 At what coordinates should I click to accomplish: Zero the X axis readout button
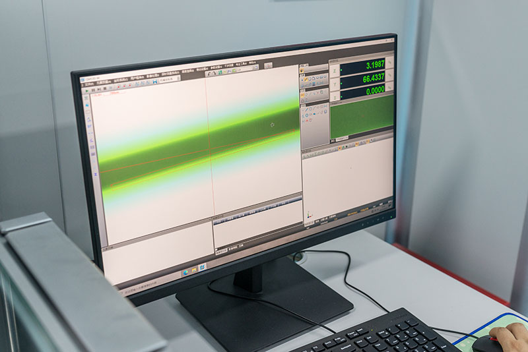point(390,62)
